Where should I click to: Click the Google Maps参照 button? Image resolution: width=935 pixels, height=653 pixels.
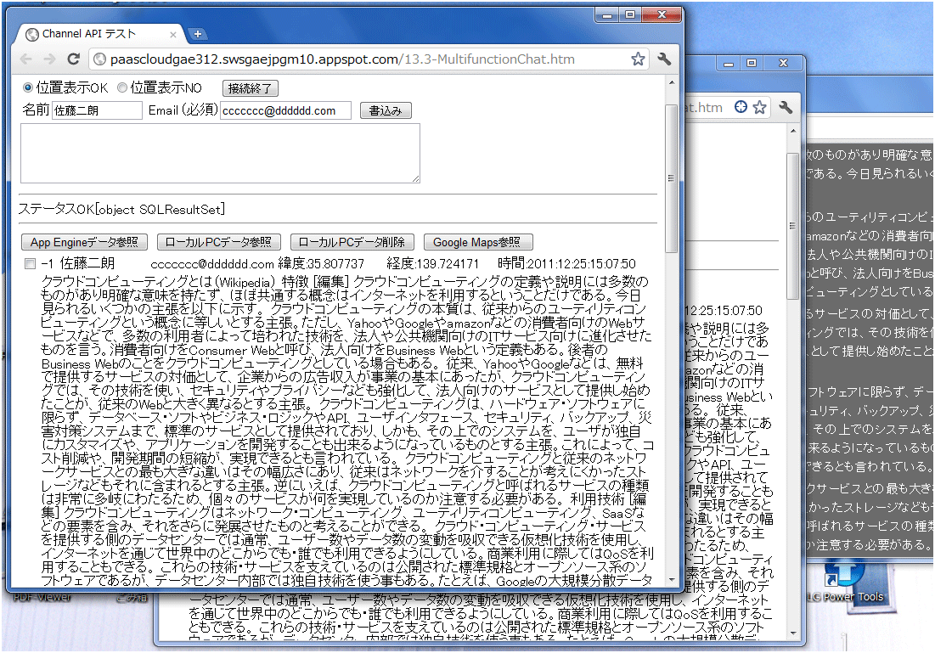click(477, 242)
